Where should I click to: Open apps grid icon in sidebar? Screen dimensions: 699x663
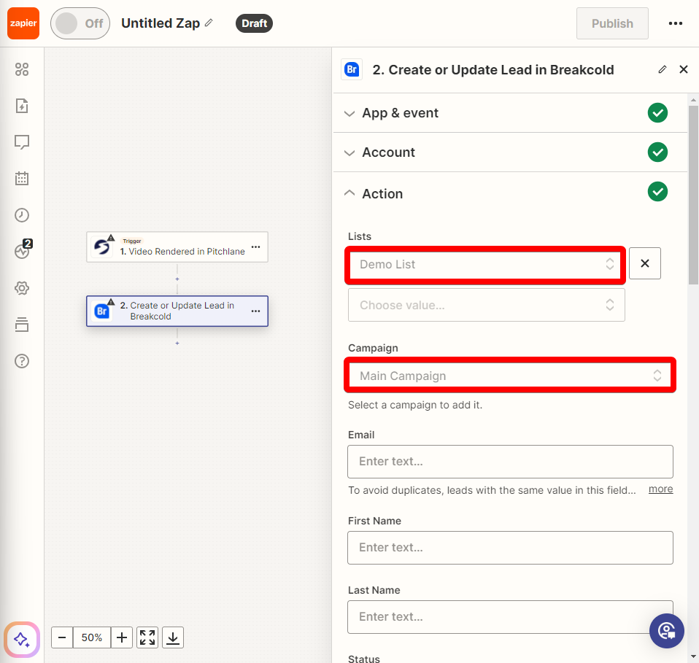(x=22, y=69)
